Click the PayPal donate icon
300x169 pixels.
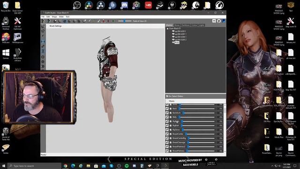pos(224,21)
